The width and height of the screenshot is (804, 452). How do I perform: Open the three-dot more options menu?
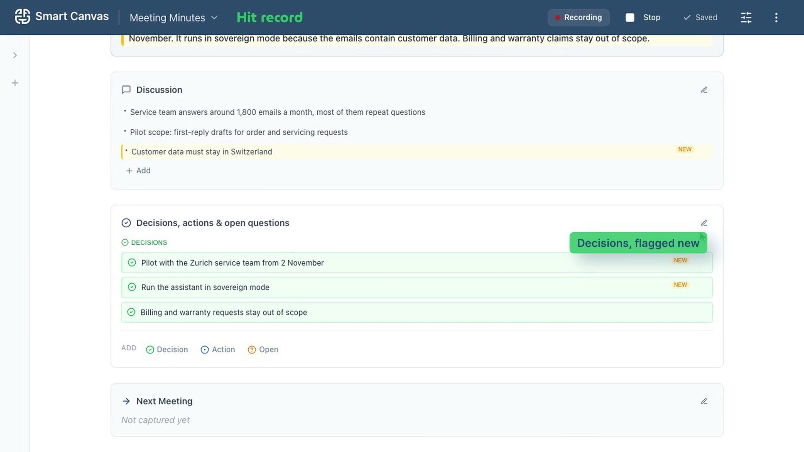(776, 18)
